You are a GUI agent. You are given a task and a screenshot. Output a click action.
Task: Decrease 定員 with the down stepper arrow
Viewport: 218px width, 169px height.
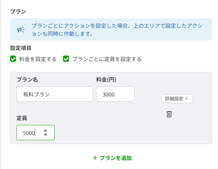click(45, 135)
